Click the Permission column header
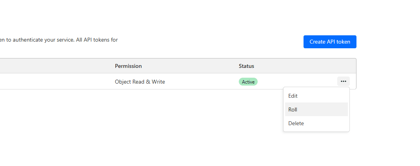Viewport: 420px width, 166px height. tap(128, 66)
